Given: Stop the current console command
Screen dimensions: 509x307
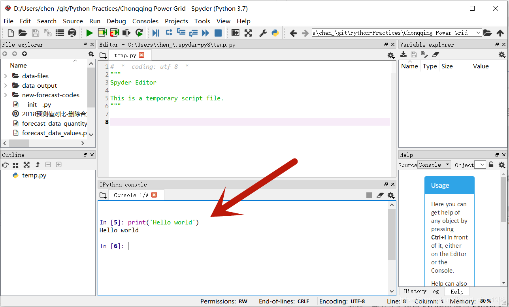Looking at the screenshot, I should click(x=369, y=195).
